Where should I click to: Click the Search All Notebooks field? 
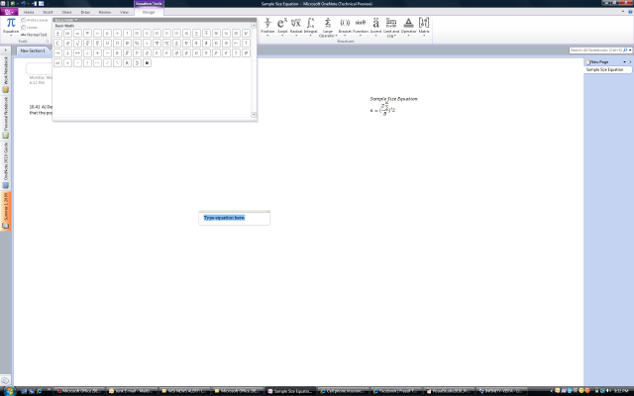596,50
